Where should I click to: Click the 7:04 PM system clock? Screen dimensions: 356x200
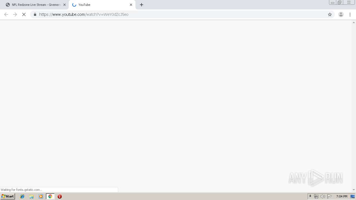coord(342,196)
